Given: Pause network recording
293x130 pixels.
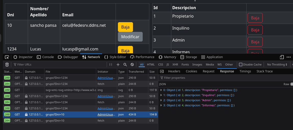Looking at the screenshot, I should pyautogui.click(x=111, y=65).
